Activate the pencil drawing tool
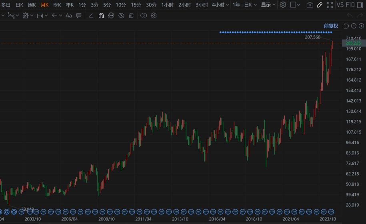Viewport: 366px width, 224px height. (319, 5)
